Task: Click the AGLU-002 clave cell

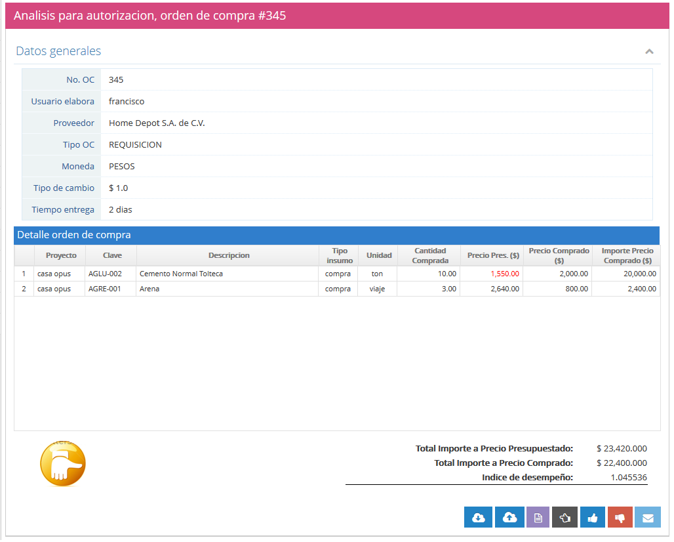Action: coord(105,274)
